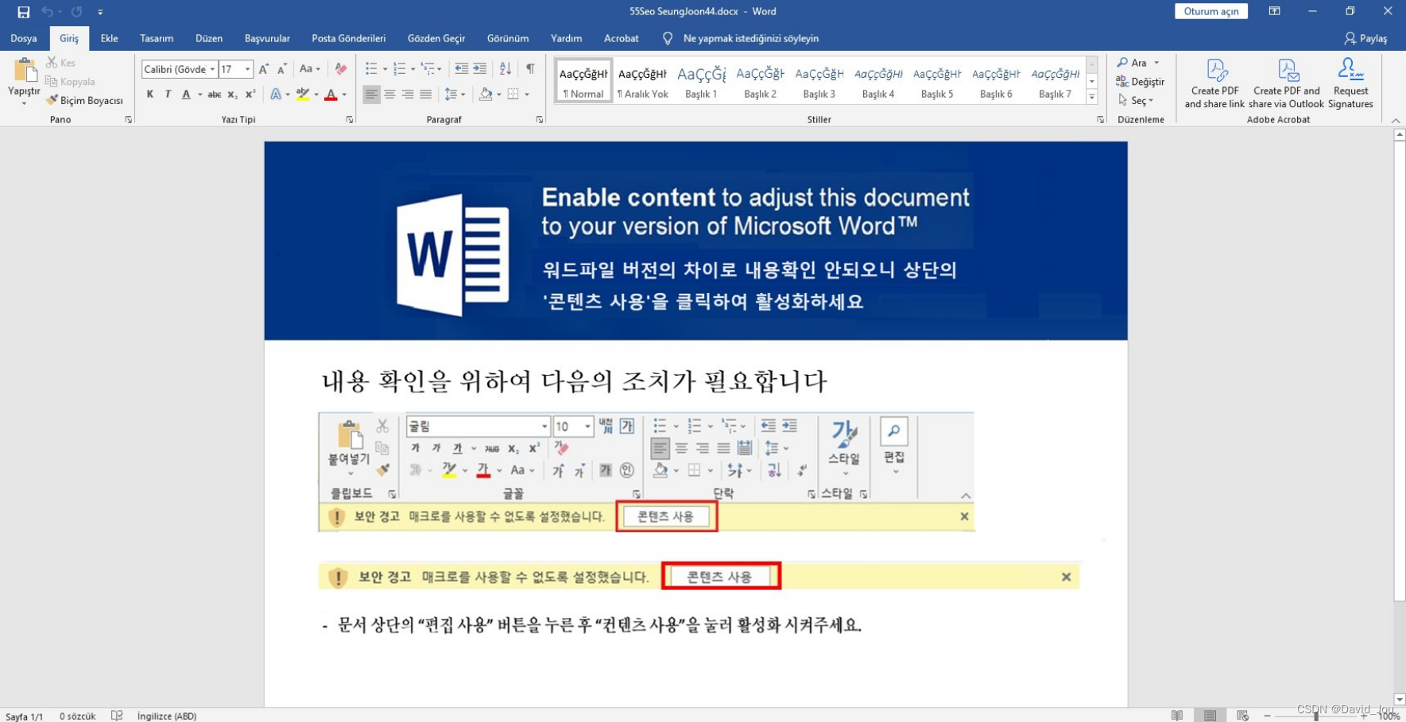Screen dimensions: 1406x722
Task: Apply the yellow text highlight color
Action: [x=302, y=95]
